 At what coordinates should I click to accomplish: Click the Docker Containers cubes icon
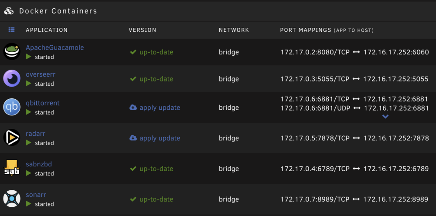9,11
